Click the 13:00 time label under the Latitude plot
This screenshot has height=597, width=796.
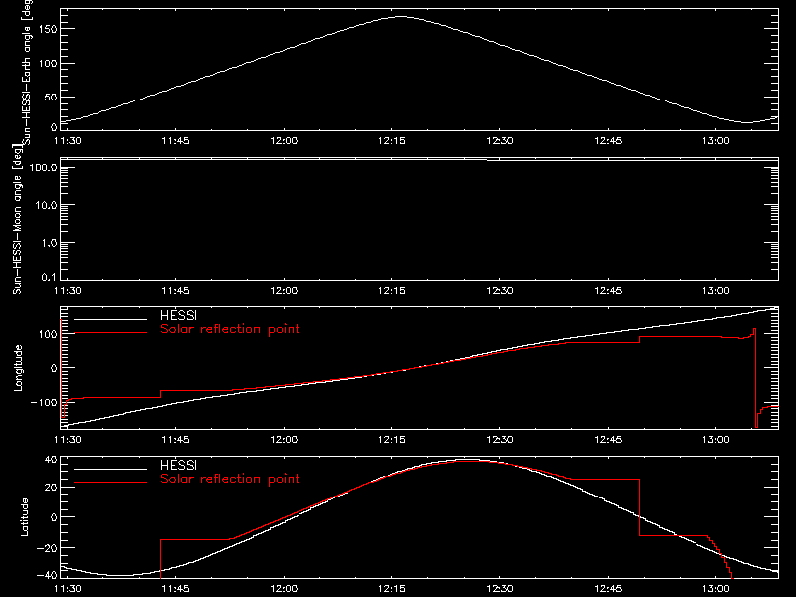715,588
